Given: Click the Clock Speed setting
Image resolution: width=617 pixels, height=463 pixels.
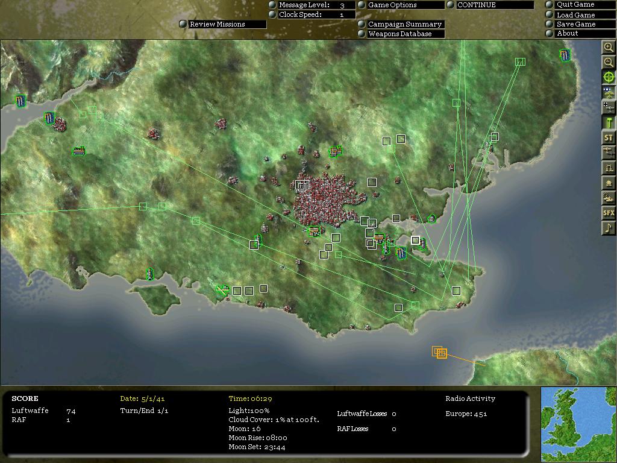Looking at the screenshot, I should click(x=317, y=14).
